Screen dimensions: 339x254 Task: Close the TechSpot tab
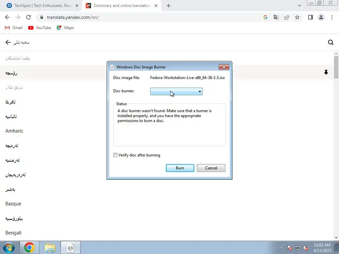pyautogui.click(x=77, y=6)
